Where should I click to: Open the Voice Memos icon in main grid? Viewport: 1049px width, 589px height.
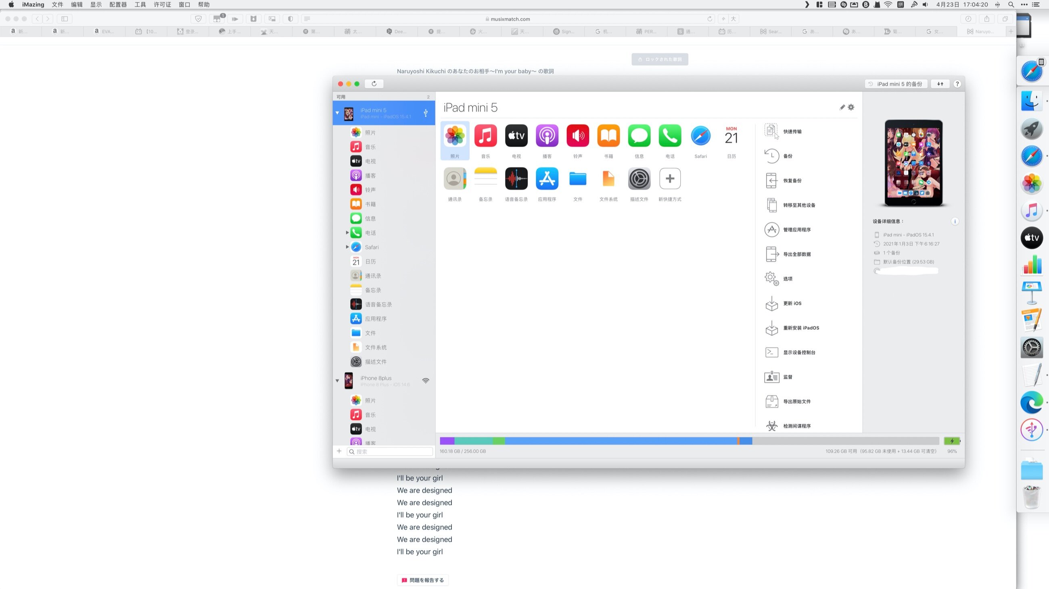pyautogui.click(x=516, y=178)
